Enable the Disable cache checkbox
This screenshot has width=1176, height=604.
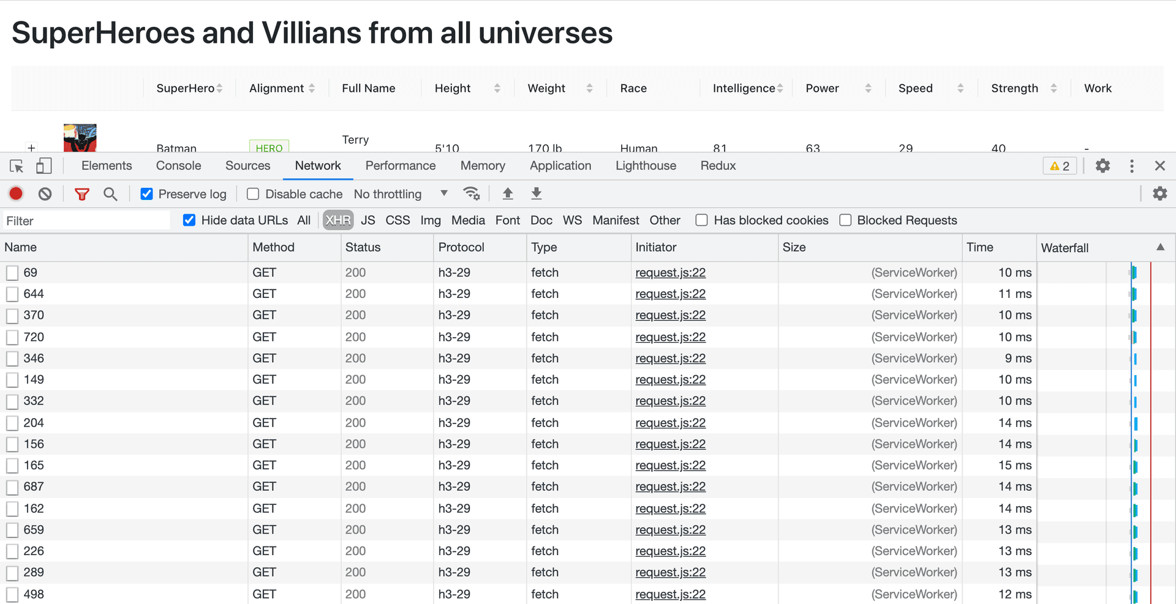[253, 194]
